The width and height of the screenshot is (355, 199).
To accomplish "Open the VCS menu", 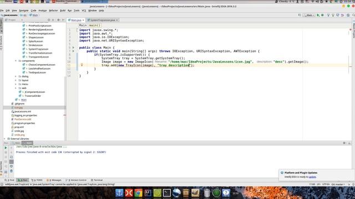I will [x=84, y=11].
